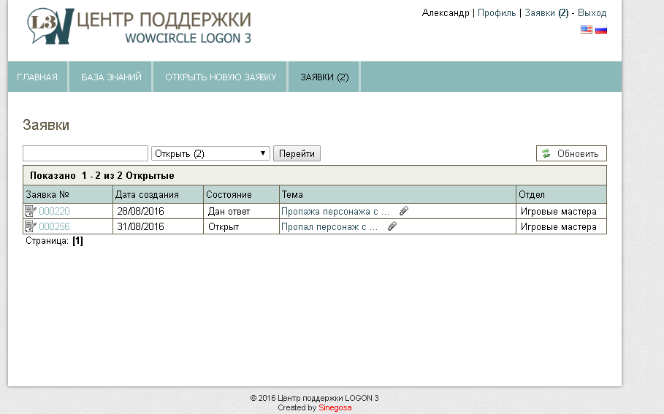Click the English language flag icon
Image resolution: width=664 pixels, height=414 pixels.
[586, 30]
